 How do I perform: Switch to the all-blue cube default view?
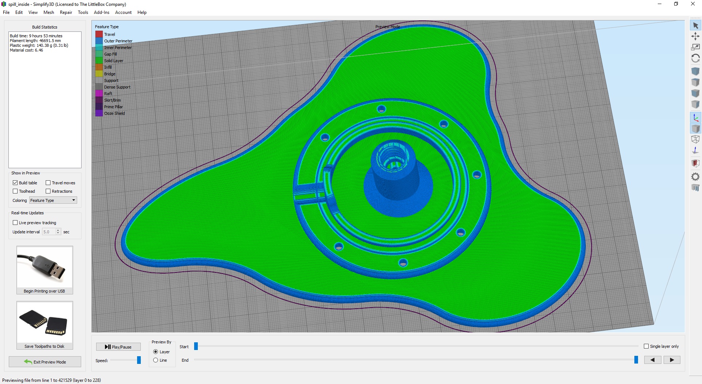695,71
